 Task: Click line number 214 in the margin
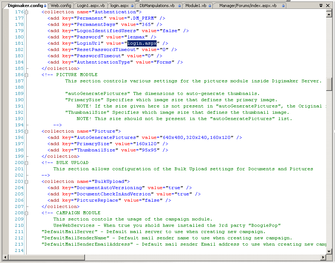click(19, 250)
